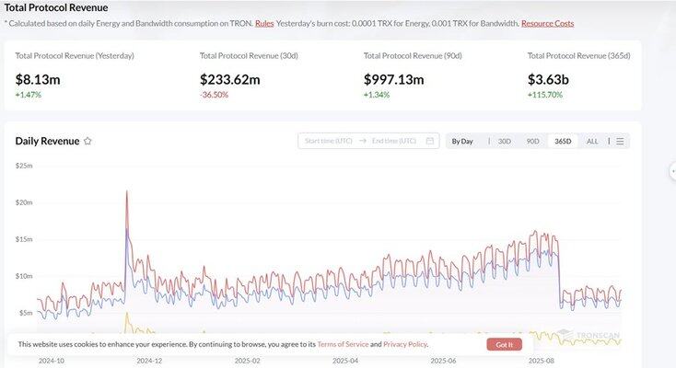Viewport: 676px width, 368px height.
Task: Choose the By Day grouping option
Action: point(462,141)
